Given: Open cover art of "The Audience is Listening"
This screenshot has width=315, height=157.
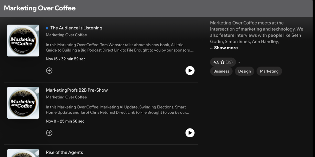Looking at the screenshot, I should click(x=23, y=40).
